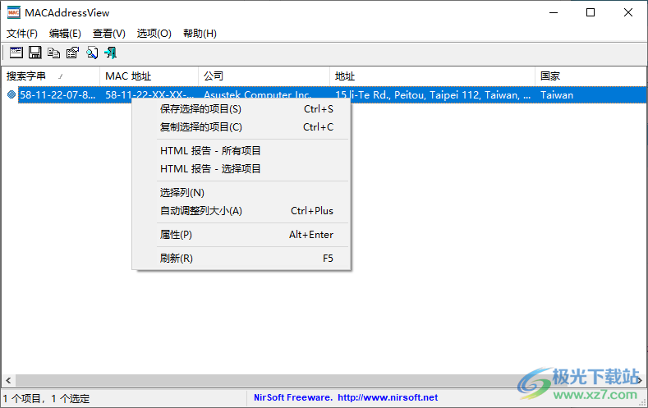Minimize the MACAddressView window
Image resolution: width=648 pixels, height=408 pixels.
pos(554,12)
